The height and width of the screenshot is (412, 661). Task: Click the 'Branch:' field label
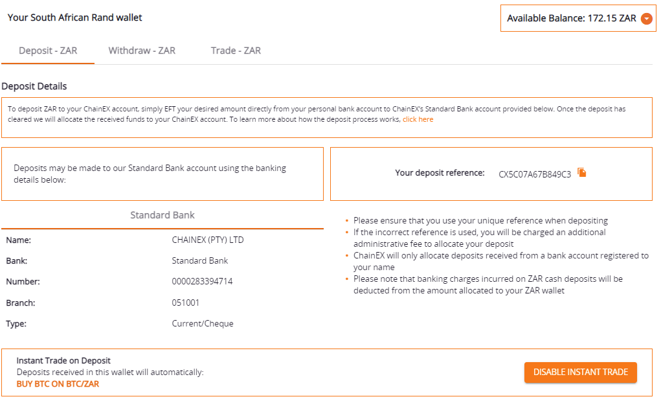click(21, 303)
